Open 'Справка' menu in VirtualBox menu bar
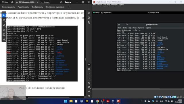 [x=121, y=5]
